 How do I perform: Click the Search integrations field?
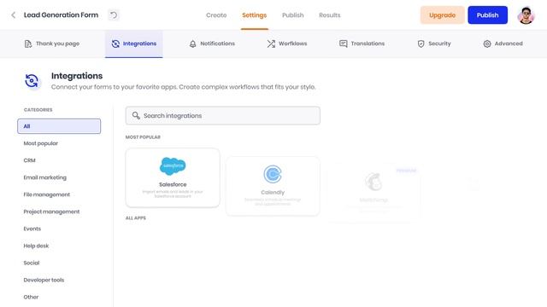(223, 116)
